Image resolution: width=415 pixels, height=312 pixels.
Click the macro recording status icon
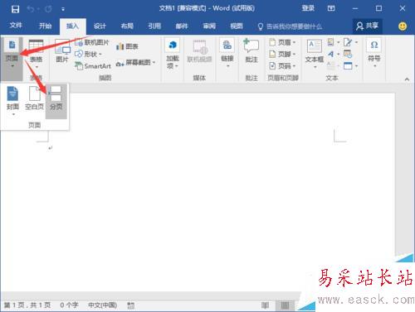tap(130, 305)
